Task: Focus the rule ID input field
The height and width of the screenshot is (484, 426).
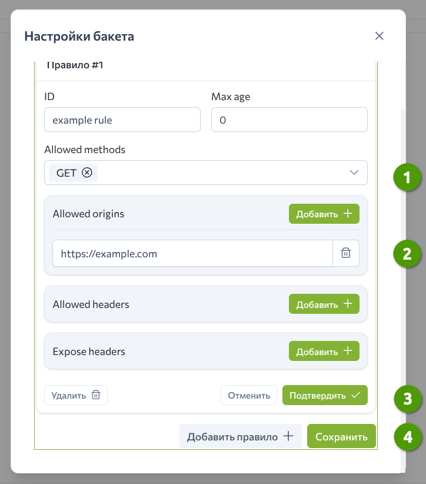Action: pos(122,120)
